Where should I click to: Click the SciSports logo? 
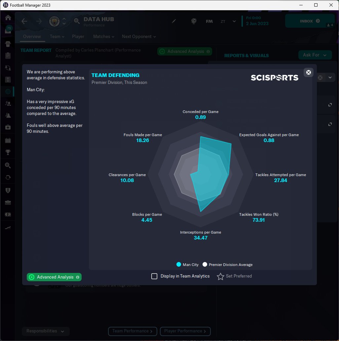(x=275, y=78)
